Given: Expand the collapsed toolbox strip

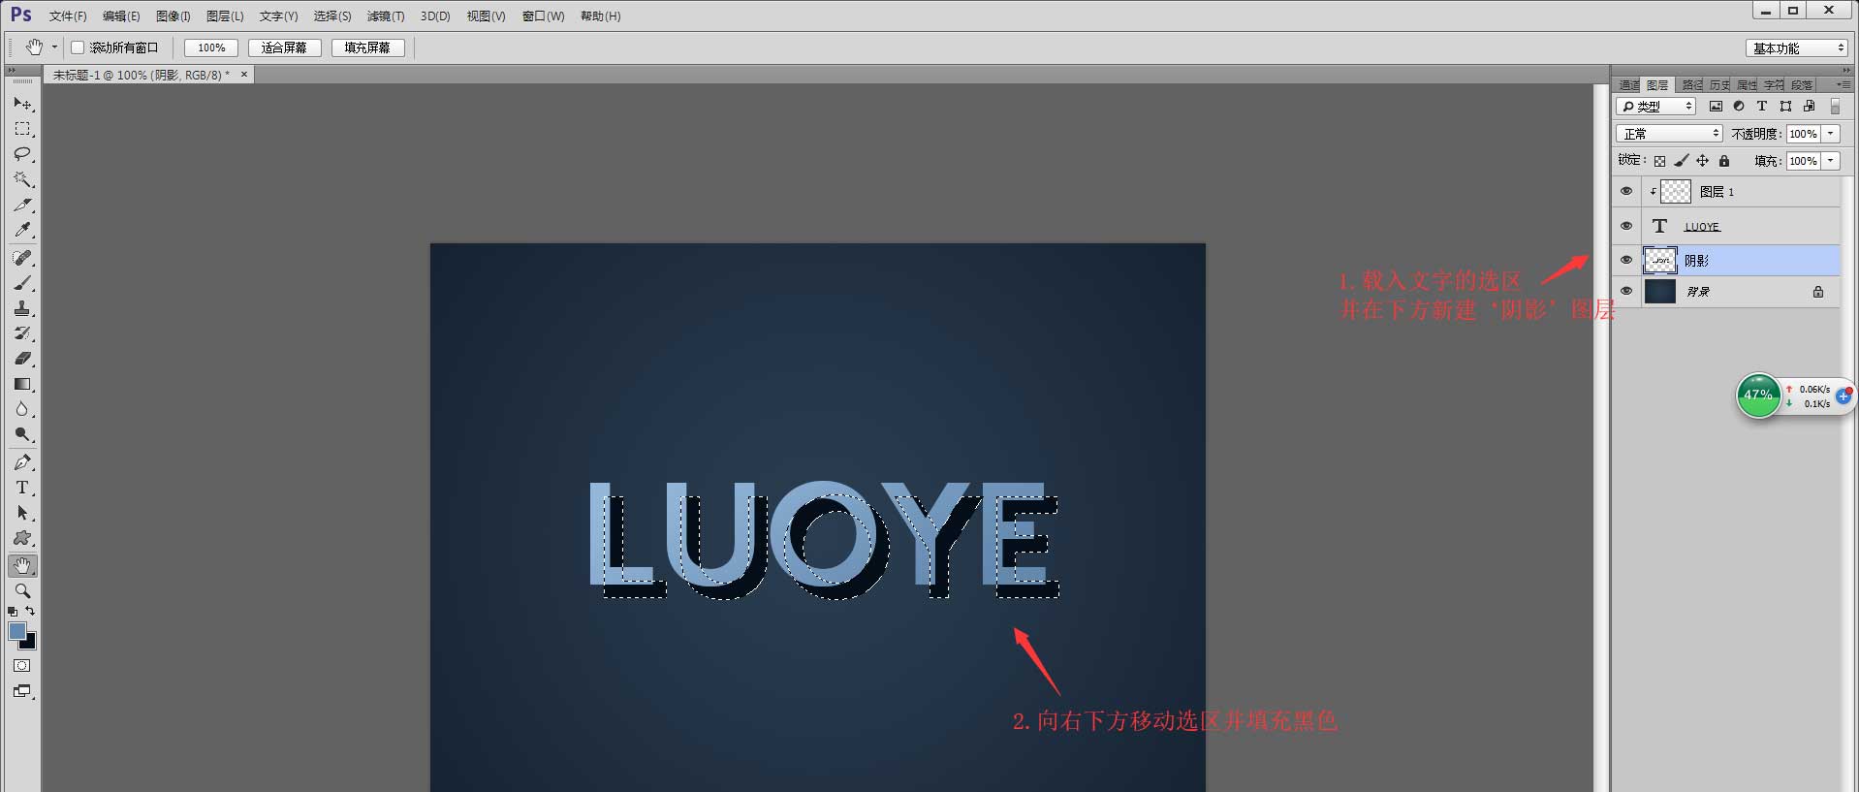Looking at the screenshot, I should (12, 71).
